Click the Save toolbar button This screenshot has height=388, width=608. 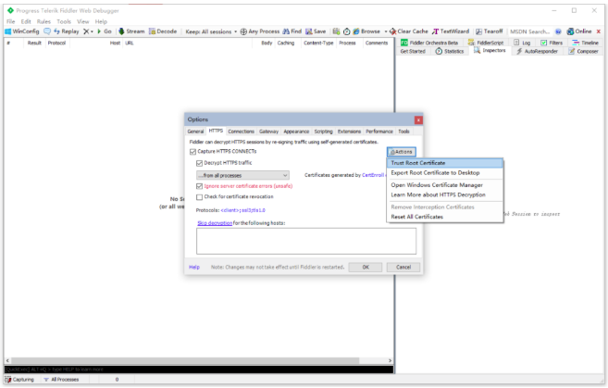point(316,31)
